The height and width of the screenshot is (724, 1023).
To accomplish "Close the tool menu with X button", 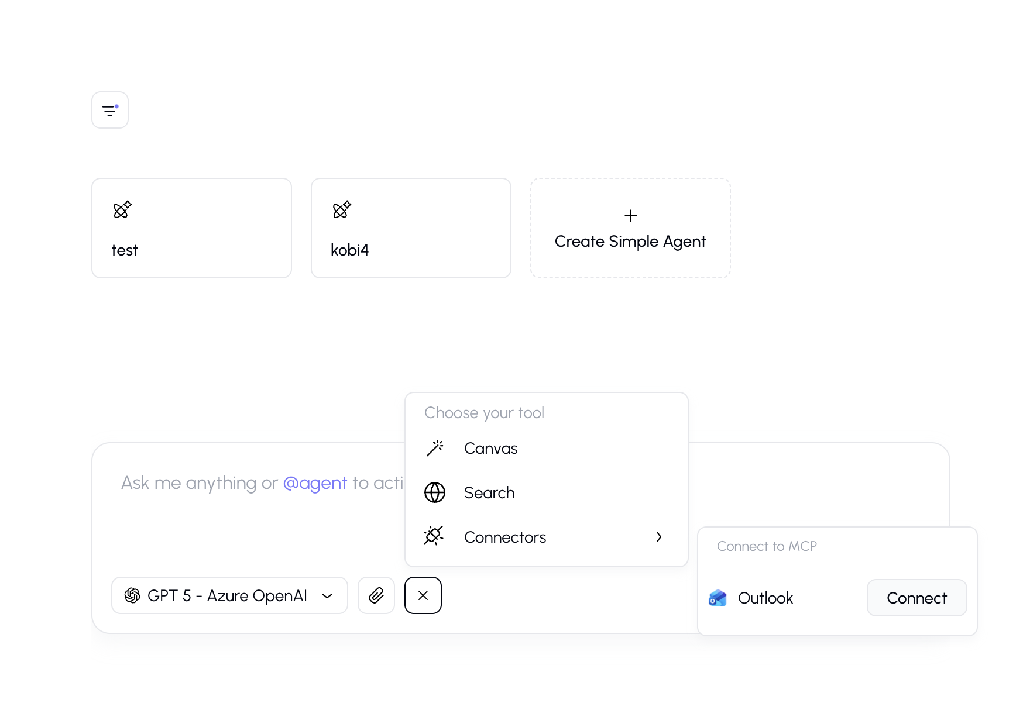I will (423, 595).
